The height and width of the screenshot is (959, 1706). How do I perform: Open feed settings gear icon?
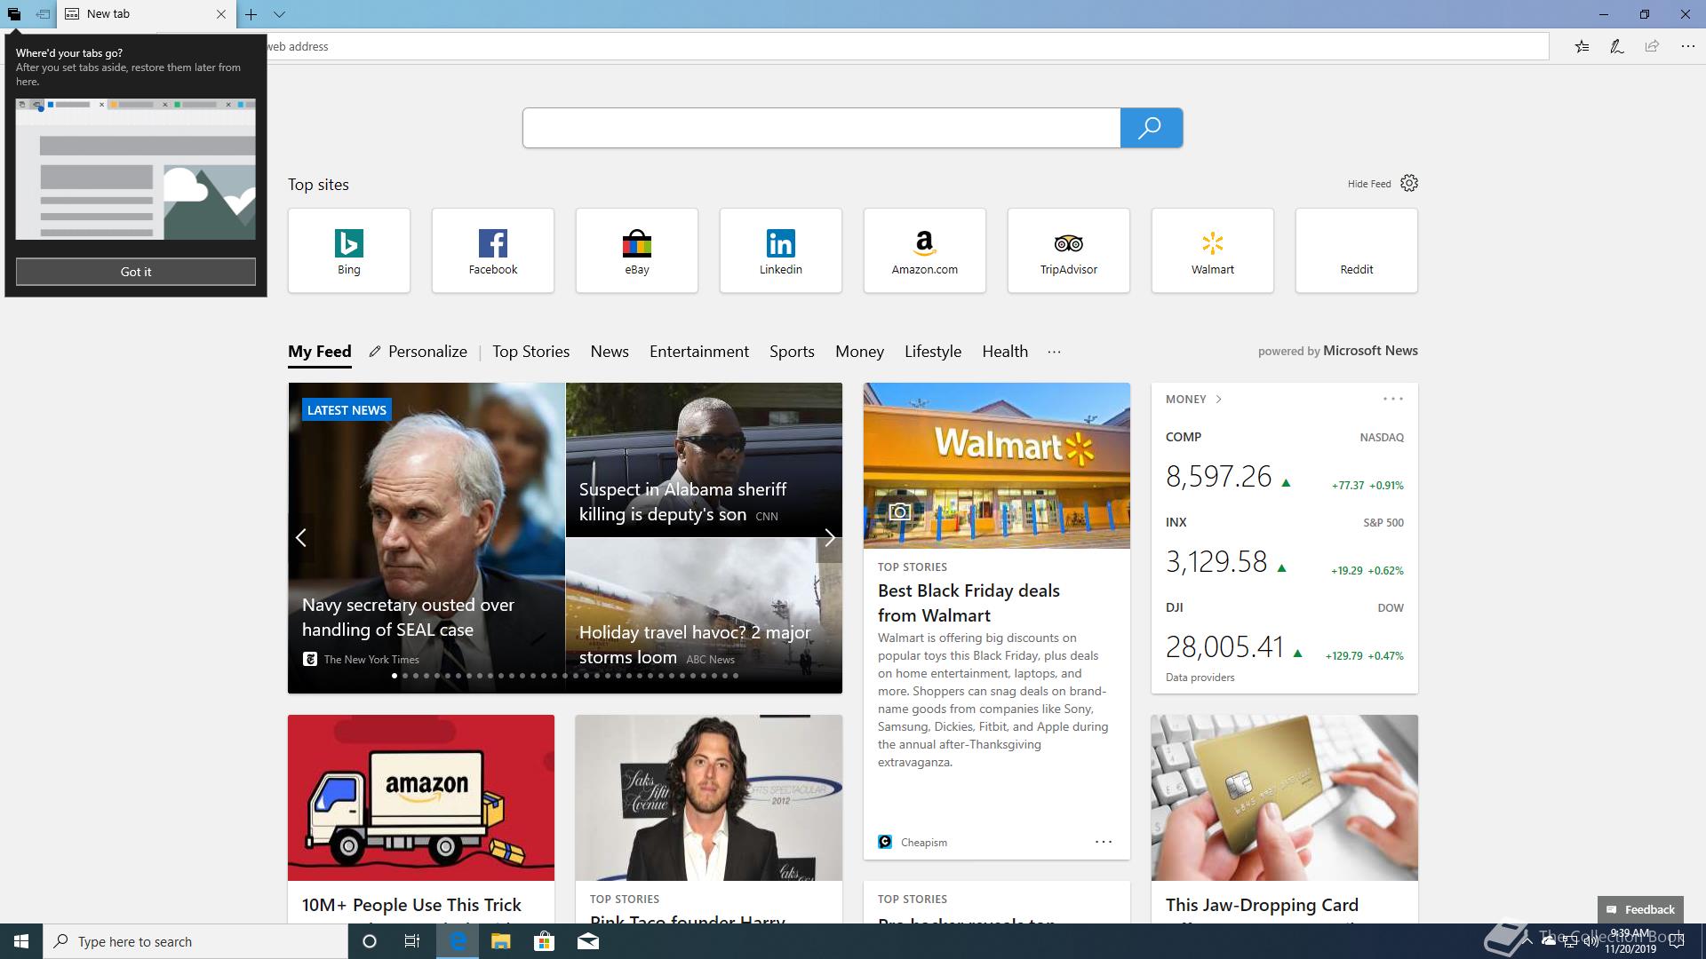[1409, 183]
